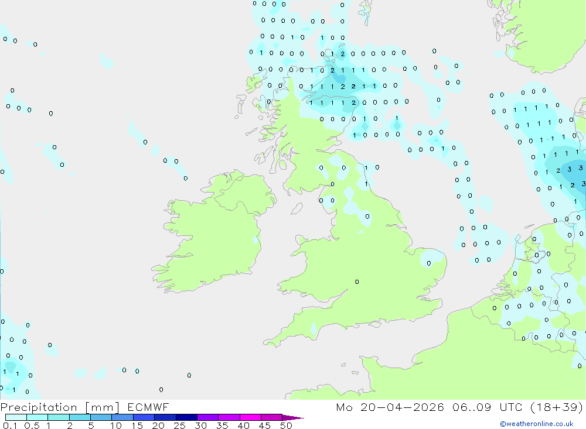Click the weatheronline.co.uk copyright link
Screen dimensions: 586x429
pos(537,424)
